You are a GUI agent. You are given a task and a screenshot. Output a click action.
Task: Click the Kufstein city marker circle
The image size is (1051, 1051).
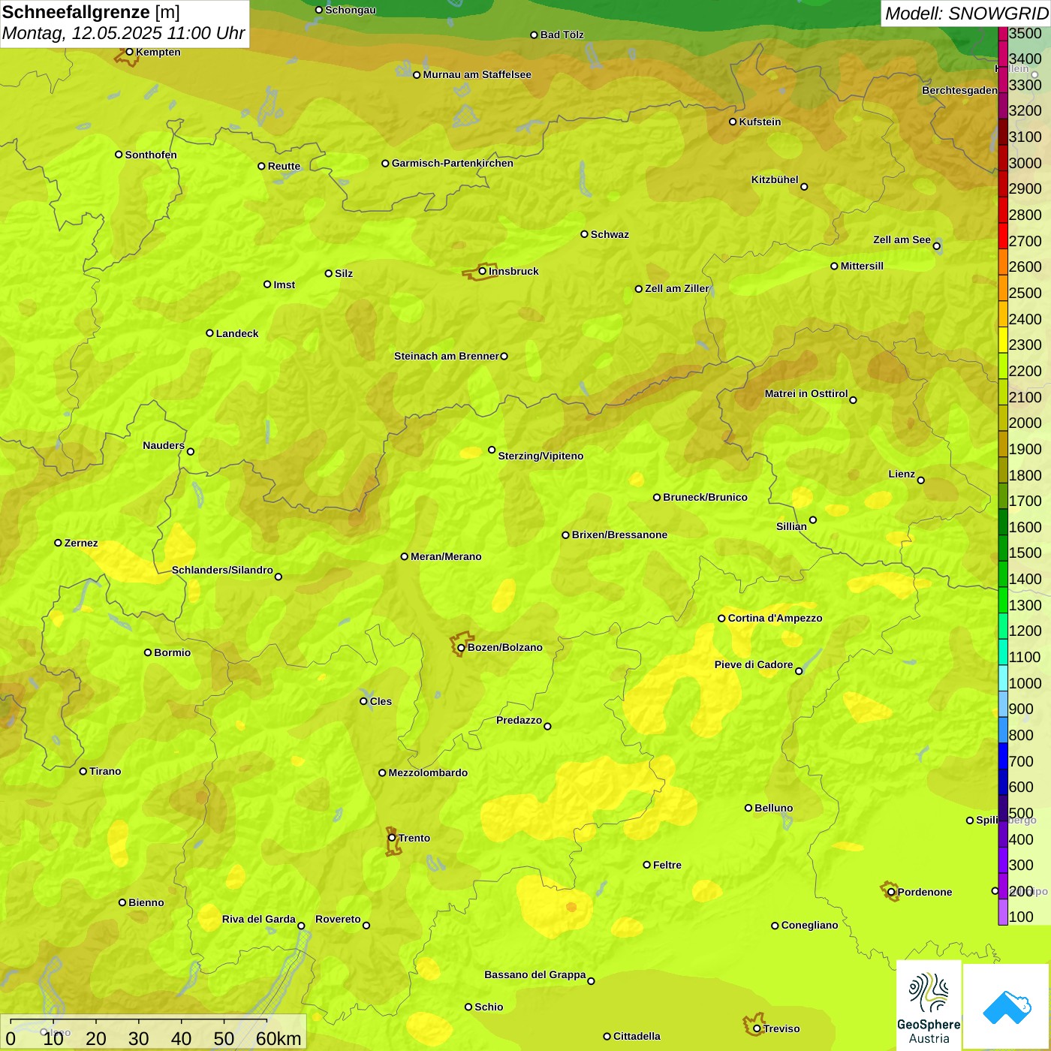(733, 122)
